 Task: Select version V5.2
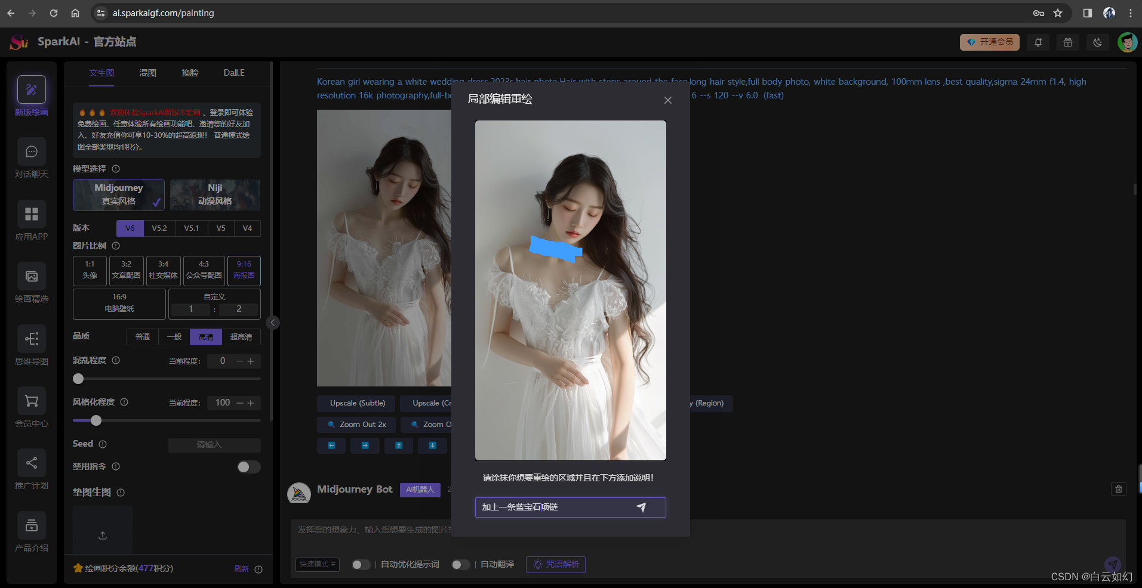(159, 228)
